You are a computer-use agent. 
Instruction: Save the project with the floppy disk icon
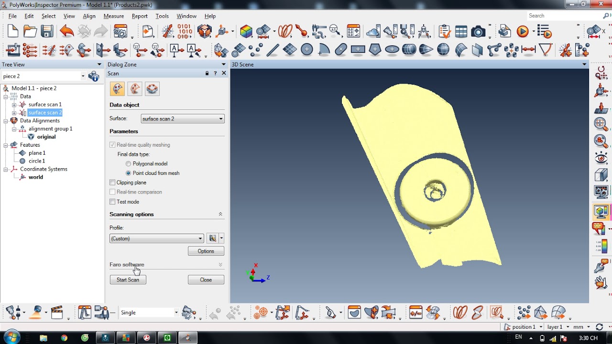[47, 32]
